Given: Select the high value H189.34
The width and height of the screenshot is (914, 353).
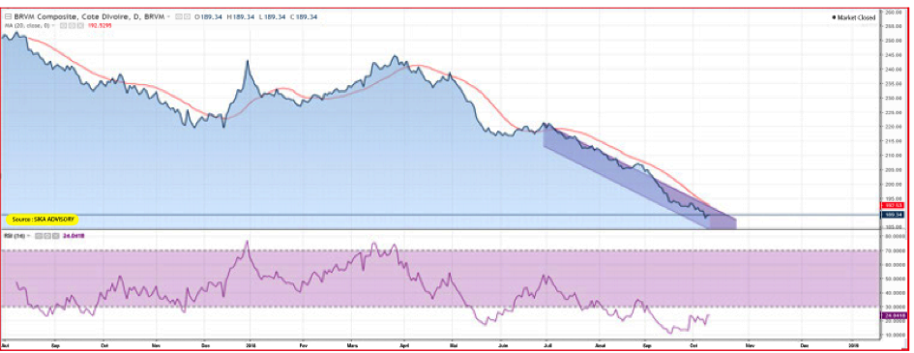Looking at the screenshot, I should click(x=240, y=16).
